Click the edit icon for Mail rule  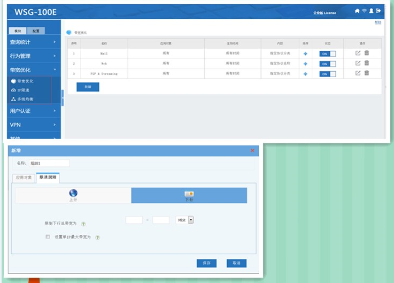(x=358, y=53)
